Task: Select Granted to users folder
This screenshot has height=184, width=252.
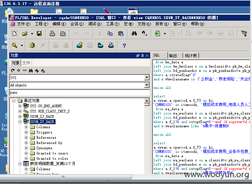Action: (52, 153)
